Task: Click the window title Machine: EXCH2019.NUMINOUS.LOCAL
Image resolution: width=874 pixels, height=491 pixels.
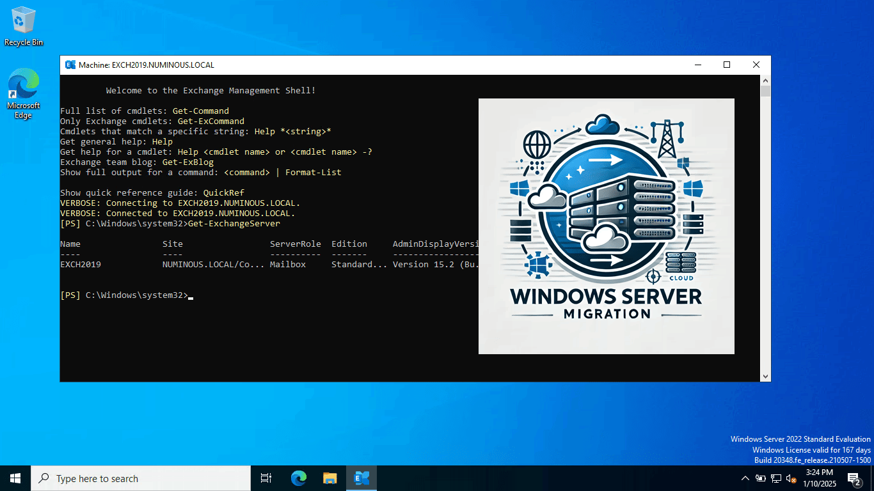Action: pyautogui.click(x=147, y=65)
